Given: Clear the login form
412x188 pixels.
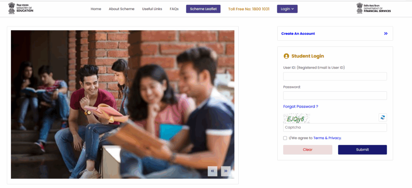Looking at the screenshot, I should [x=308, y=150].
